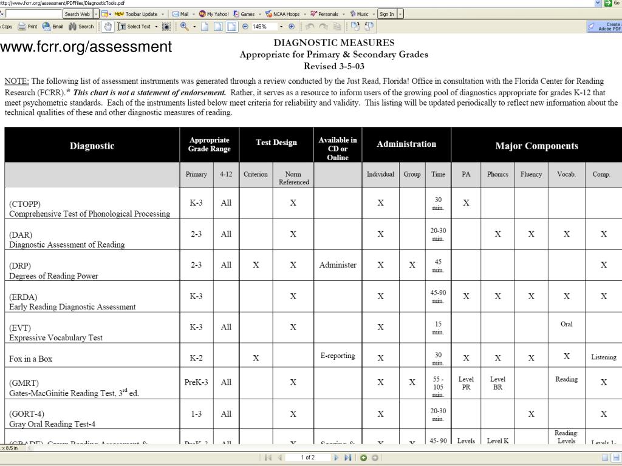Open Music in the Yahoo toolbar
The image size is (622, 466).
pyautogui.click(x=360, y=14)
